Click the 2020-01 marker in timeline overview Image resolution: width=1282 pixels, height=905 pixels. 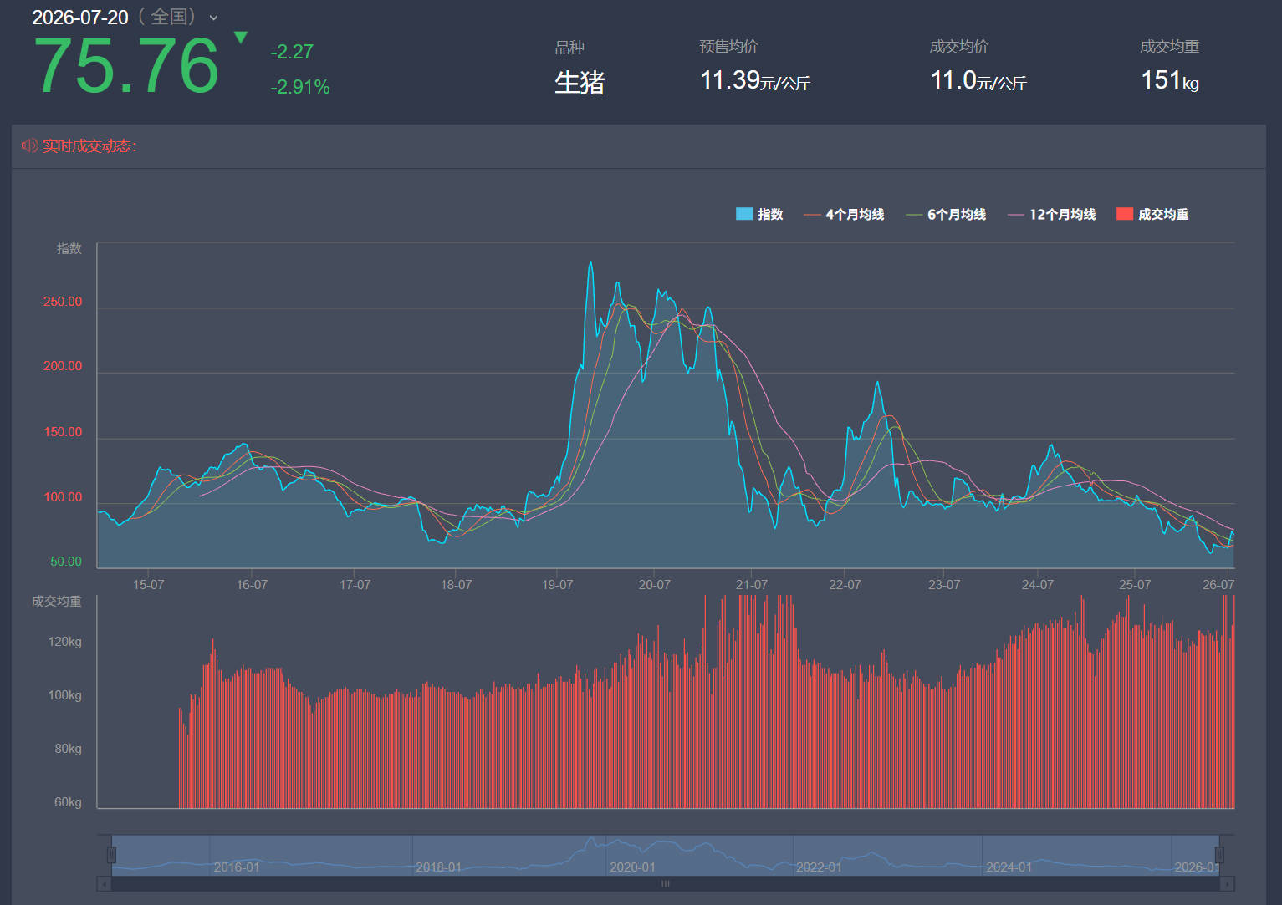click(x=632, y=867)
